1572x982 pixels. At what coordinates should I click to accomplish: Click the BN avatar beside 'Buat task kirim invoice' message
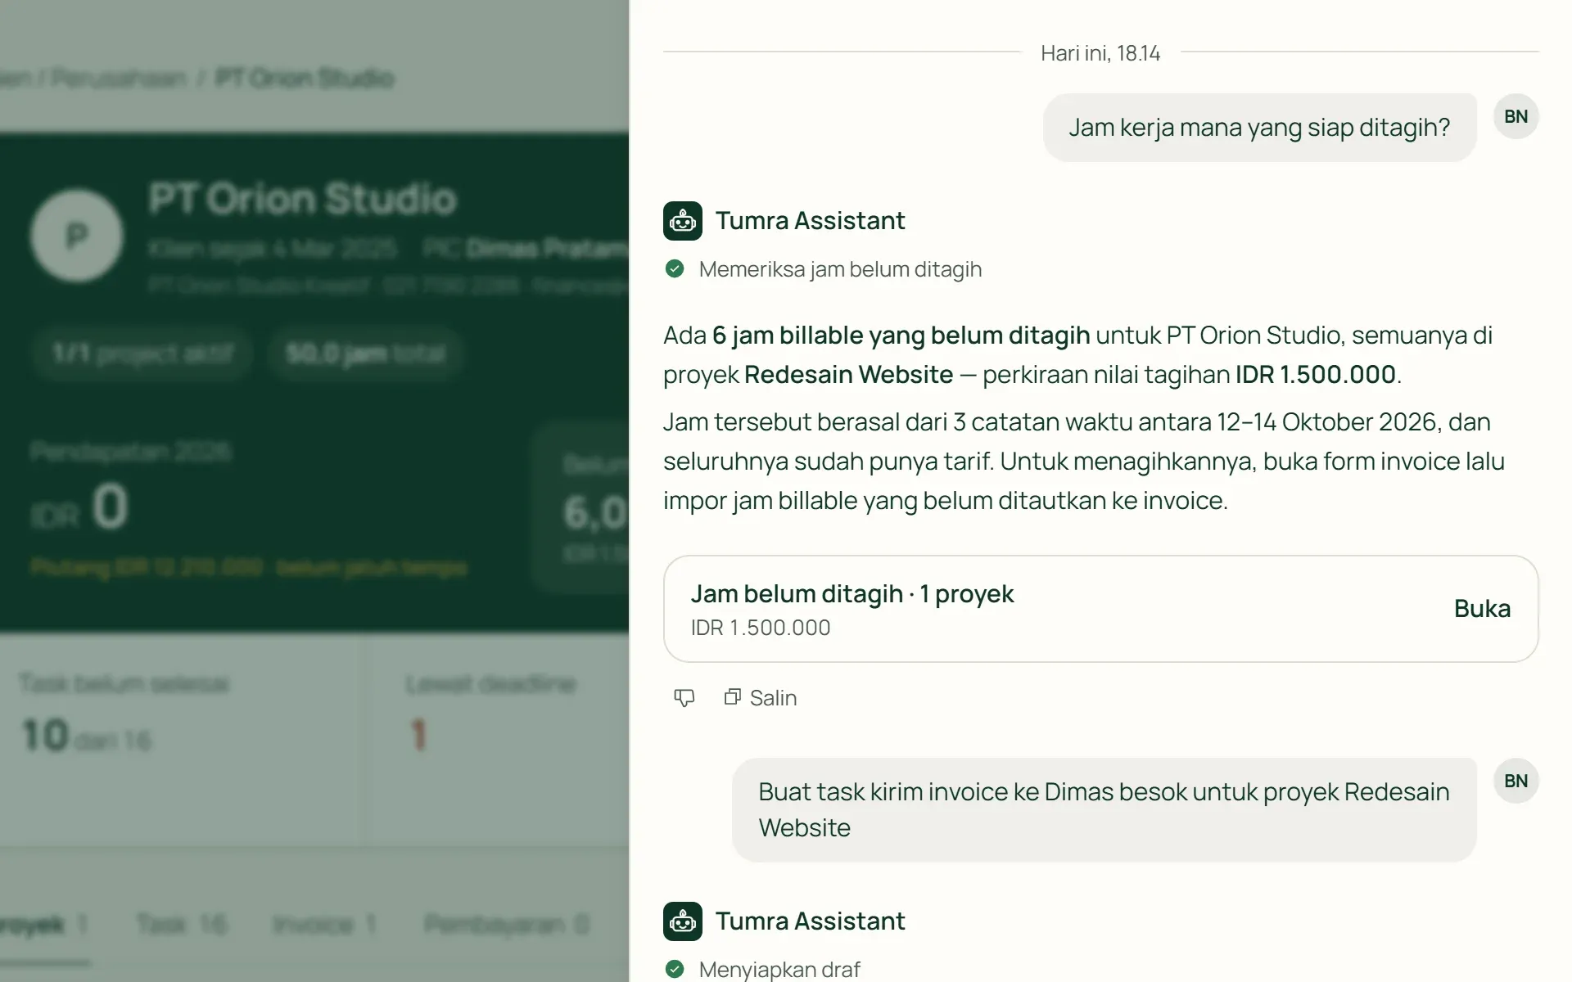(x=1516, y=782)
